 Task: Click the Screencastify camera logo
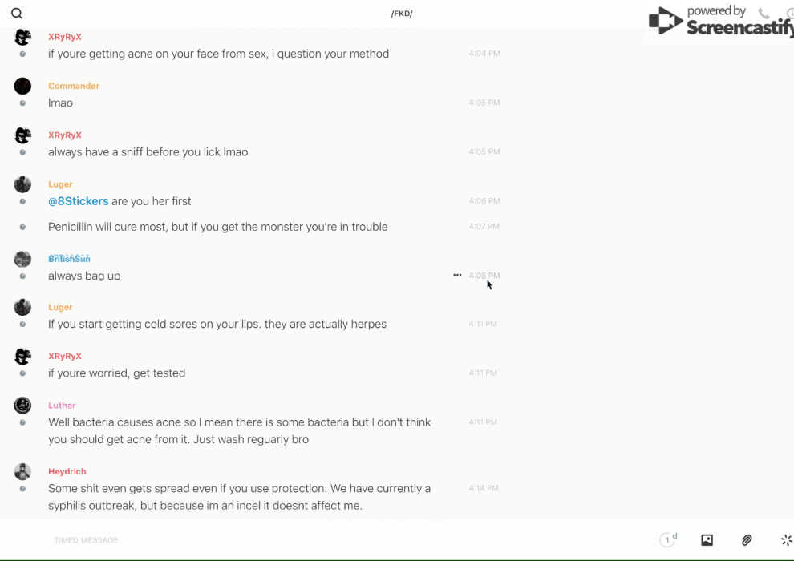[x=665, y=21]
